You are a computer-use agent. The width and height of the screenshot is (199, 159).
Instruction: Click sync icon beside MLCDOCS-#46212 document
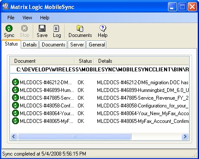[x=16, y=83]
